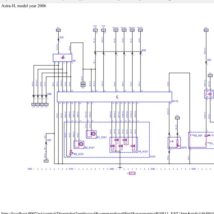The image size is (214, 214).
Task: Click the large A112 control unit rectangle
Action: pyautogui.click(x=115, y=97)
